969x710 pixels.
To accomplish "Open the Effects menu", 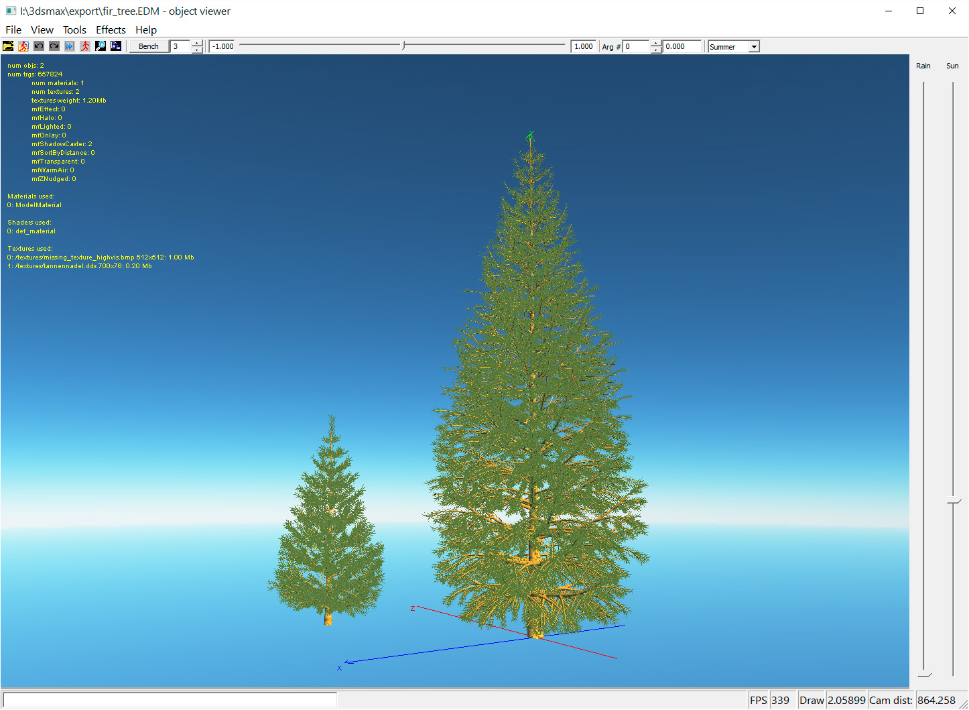I will (x=111, y=30).
